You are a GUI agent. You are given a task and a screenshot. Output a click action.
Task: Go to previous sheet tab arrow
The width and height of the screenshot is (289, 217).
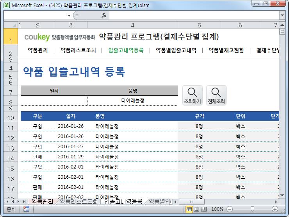click(13, 201)
